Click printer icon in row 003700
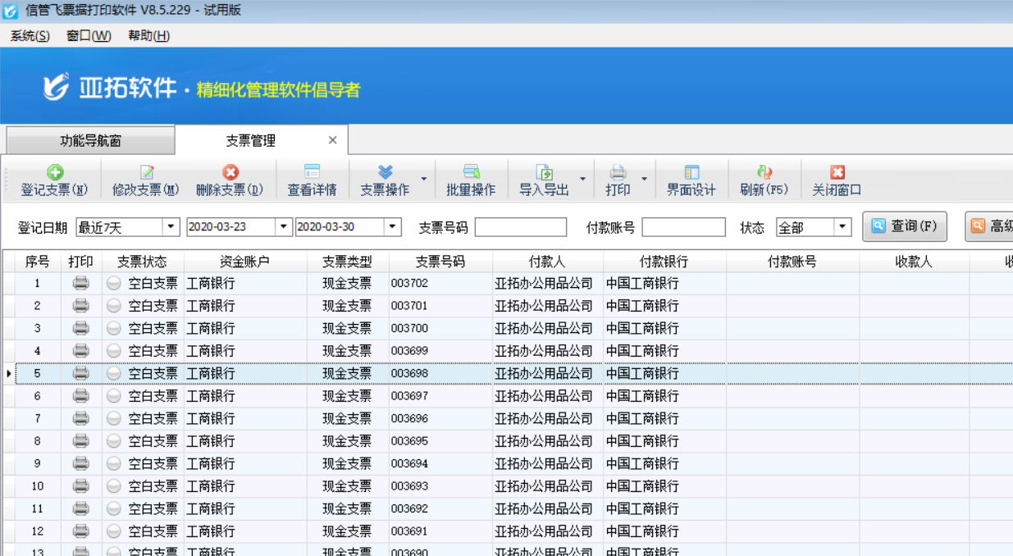Image resolution: width=1013 pixels, height=556 pixels. click(x=81, y=328)
